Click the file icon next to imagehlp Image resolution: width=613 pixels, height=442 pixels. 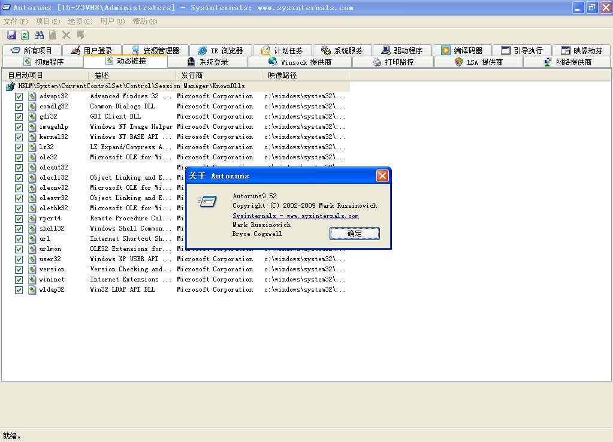(32, 126)
